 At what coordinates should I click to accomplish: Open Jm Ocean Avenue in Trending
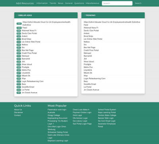tap(91, 90)
